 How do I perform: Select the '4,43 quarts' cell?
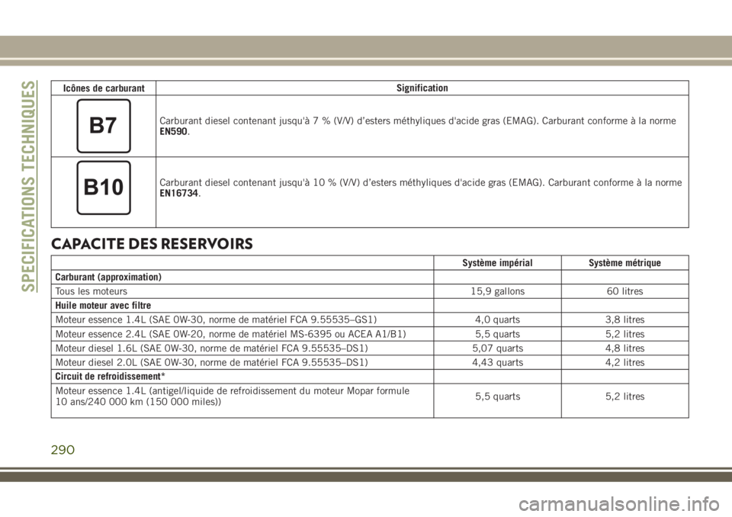click(497, 363)
